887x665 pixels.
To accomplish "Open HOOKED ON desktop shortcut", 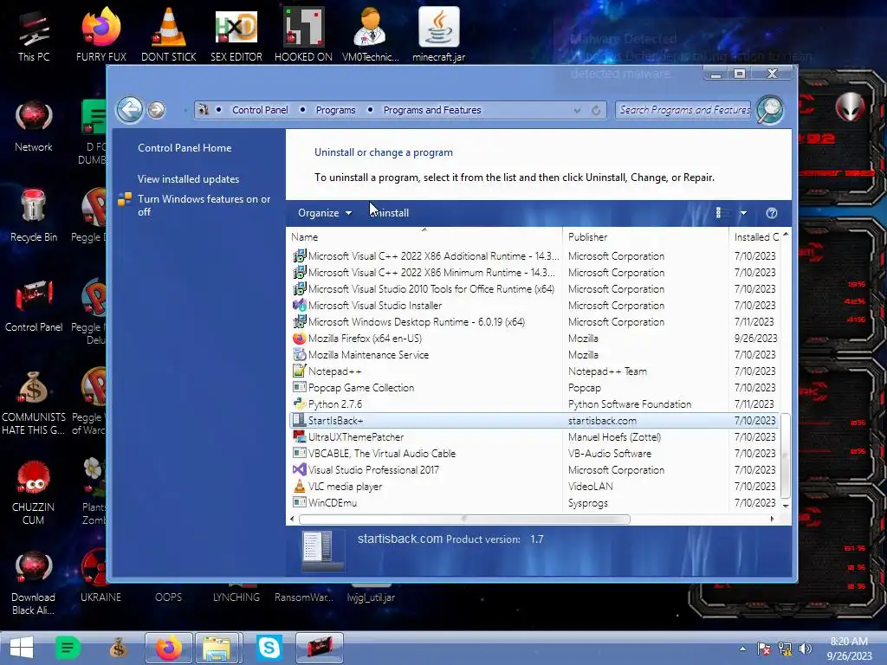I will pyautogui.click(x=304, y=36).
